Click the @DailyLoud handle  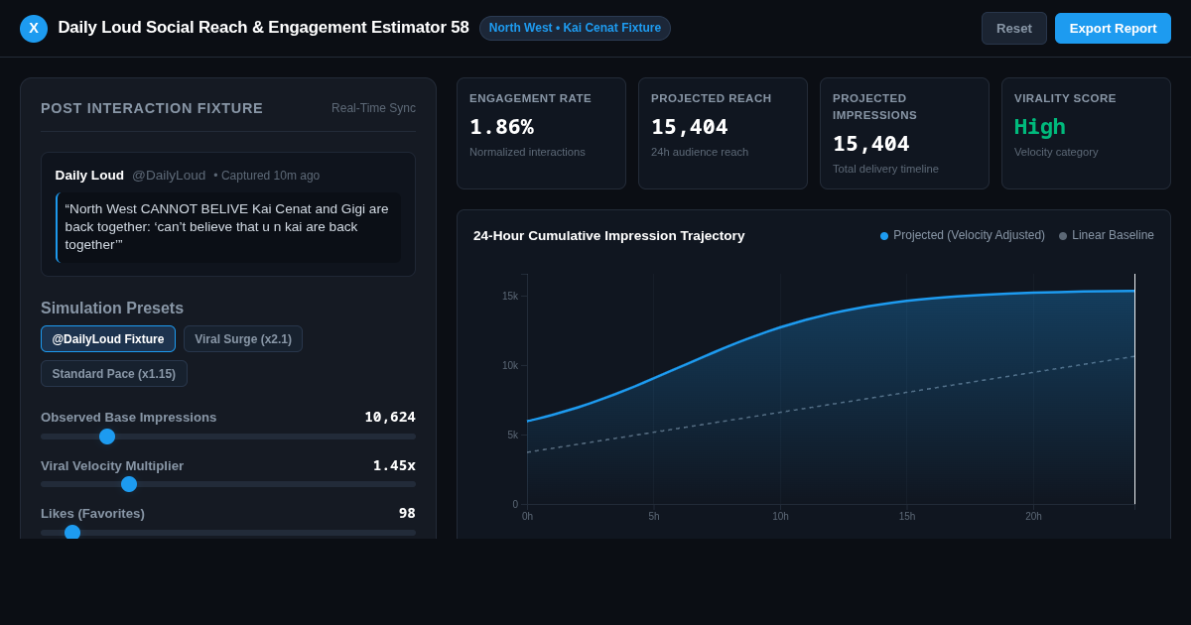click(169, 176)
